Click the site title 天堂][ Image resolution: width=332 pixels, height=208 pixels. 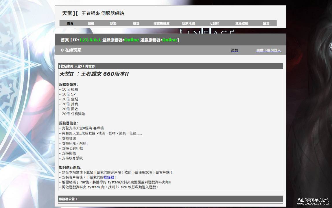coord(70,13)
